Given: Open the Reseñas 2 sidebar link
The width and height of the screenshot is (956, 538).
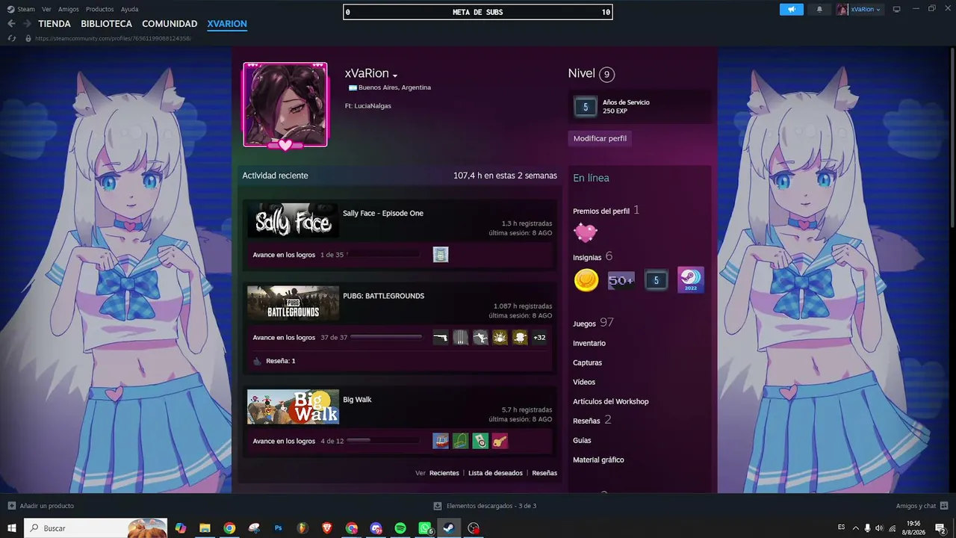Looking at the screenshot, I should [592, 420].
